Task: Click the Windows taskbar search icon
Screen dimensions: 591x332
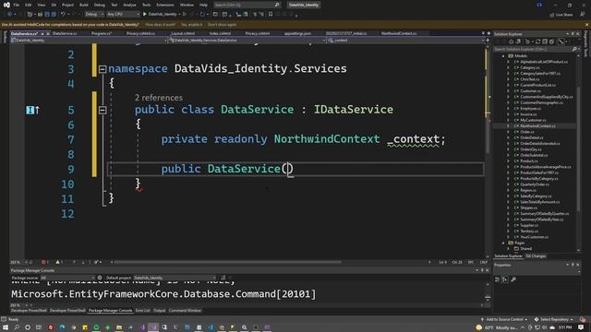Action: [x=17, y=327]
